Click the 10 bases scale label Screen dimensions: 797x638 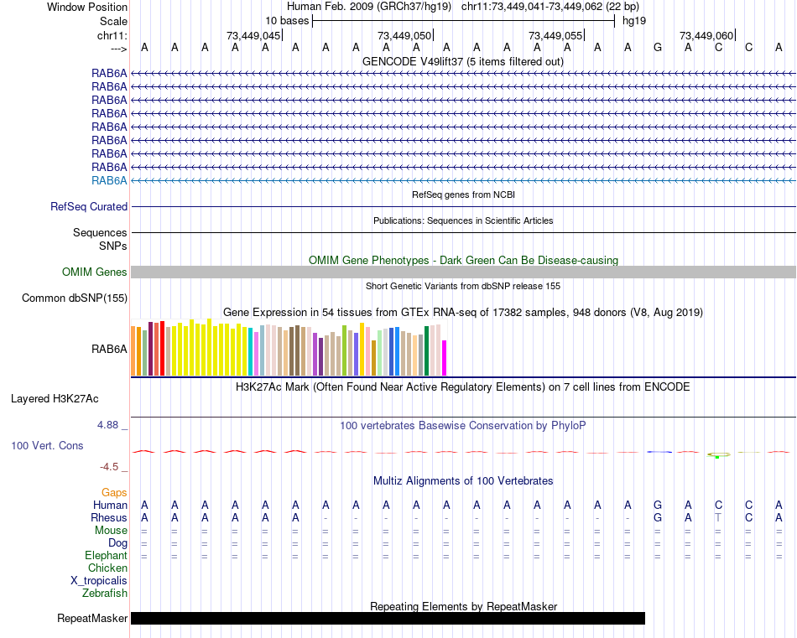(287, 21)
